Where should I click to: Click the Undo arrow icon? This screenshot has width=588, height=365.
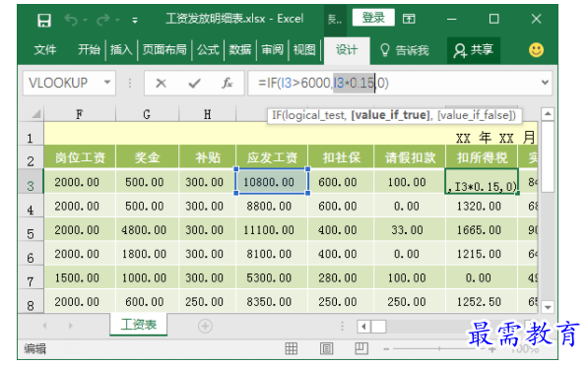tap(71, 20)
